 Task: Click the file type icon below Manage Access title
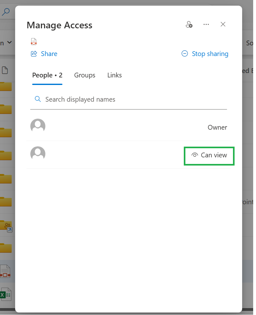[34, 41]
